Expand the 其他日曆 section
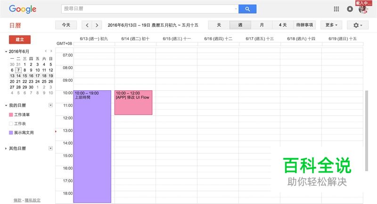The image size is (377, 204). [6, 149]
